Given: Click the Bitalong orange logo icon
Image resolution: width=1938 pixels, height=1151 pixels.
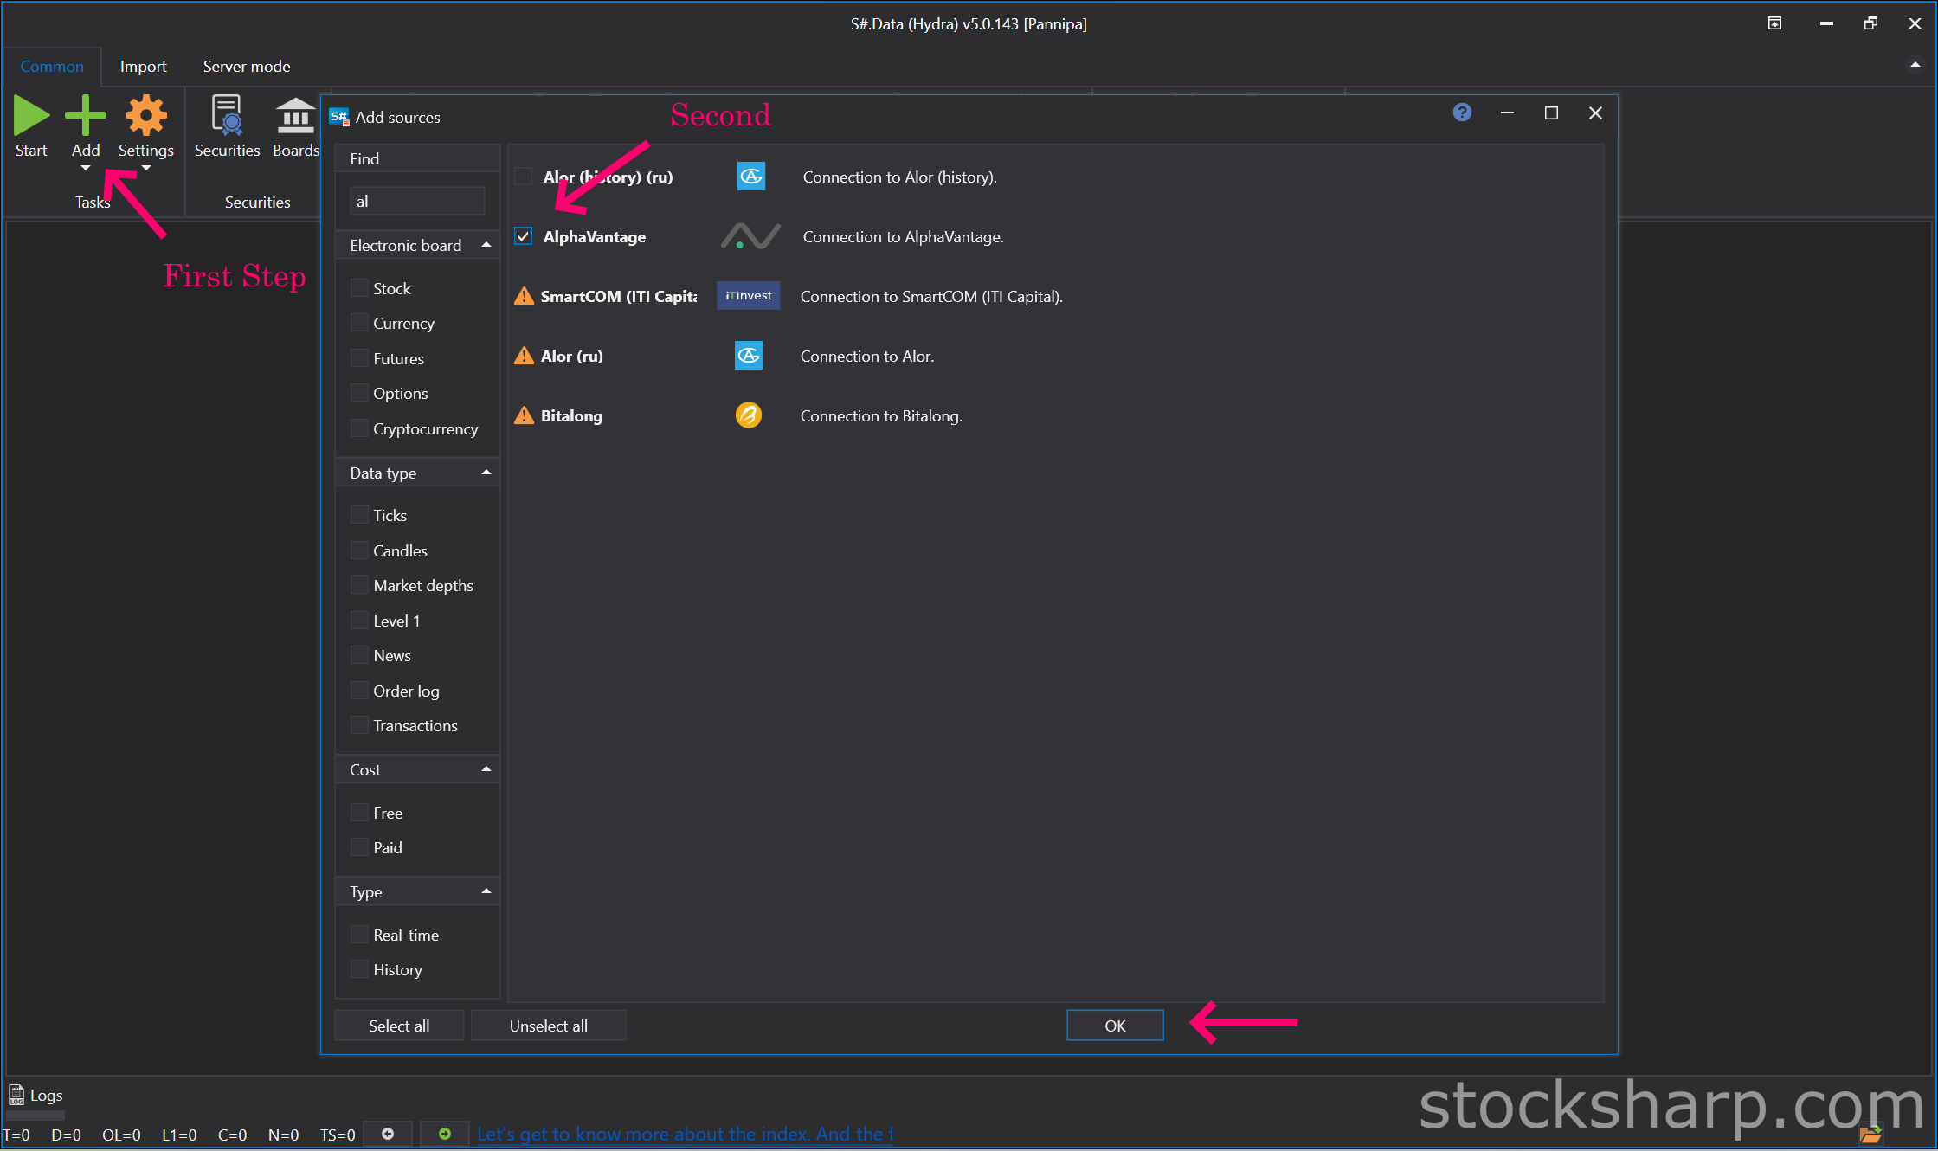Looking at the screenshot, I should [x=748, y=415].
